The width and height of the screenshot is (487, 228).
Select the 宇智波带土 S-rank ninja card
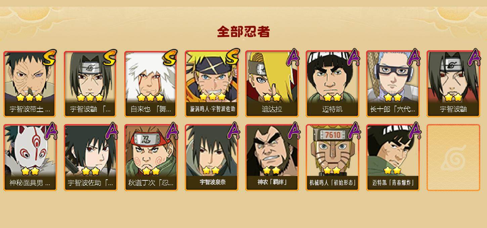(30, 84)
